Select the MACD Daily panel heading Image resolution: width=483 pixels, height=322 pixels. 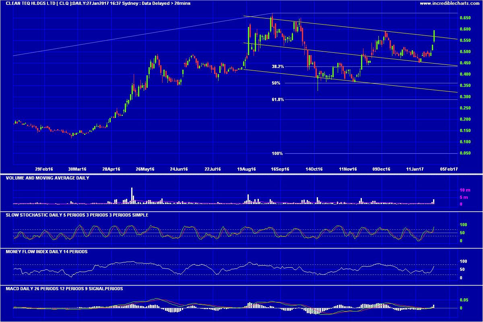pos(64,289)
